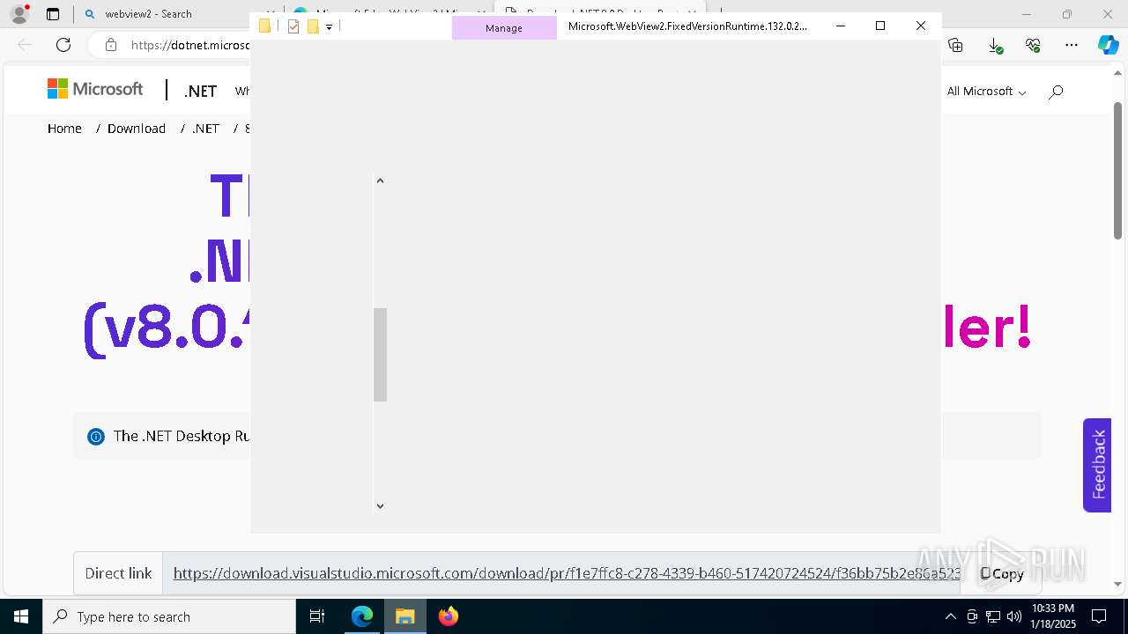Click the Edge page vertical scrollbar thumb
Viewport: 1128px width, 634px height.
pos(1117,169)
